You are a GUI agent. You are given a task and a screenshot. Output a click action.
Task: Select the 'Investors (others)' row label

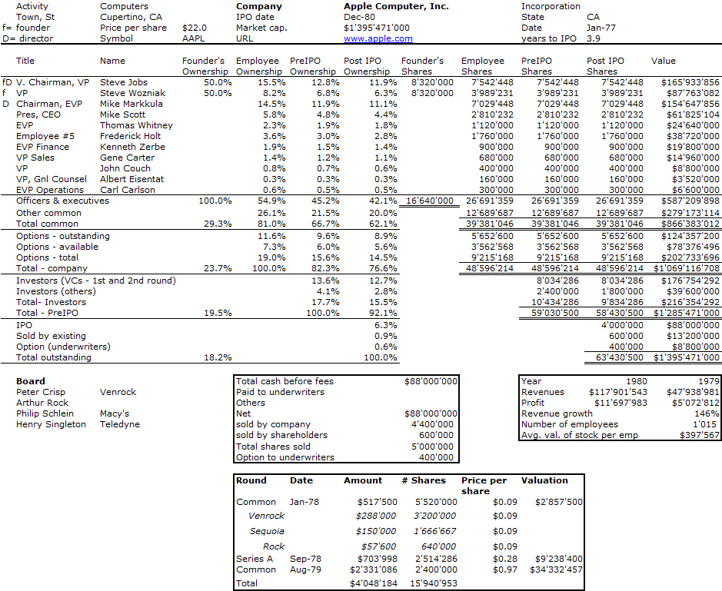pyautogui.click(x=55, y=291)
